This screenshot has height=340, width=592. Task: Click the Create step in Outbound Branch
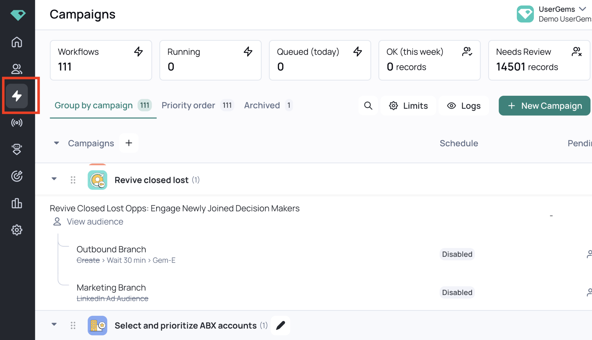(88, 260)
